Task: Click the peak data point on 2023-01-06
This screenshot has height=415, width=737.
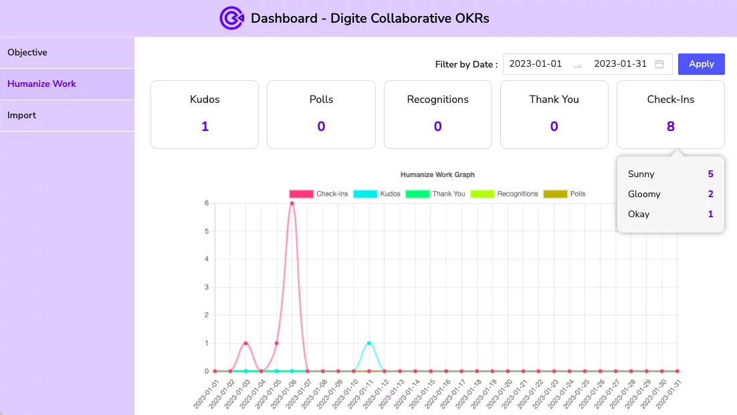Action: (292, 203)
